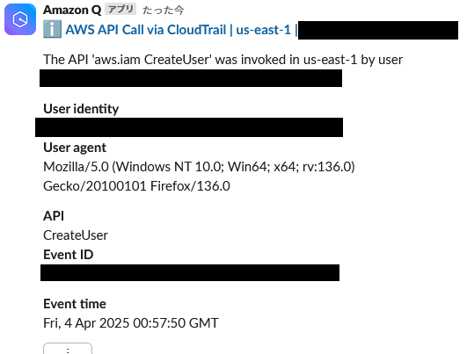Click the Amazon Q sender name
The image size is (467, 354).
72,10
